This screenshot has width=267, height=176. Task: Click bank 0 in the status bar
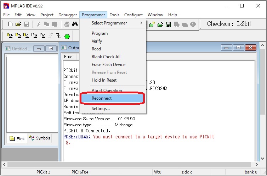pyautogui.click(x=251, y=172)
